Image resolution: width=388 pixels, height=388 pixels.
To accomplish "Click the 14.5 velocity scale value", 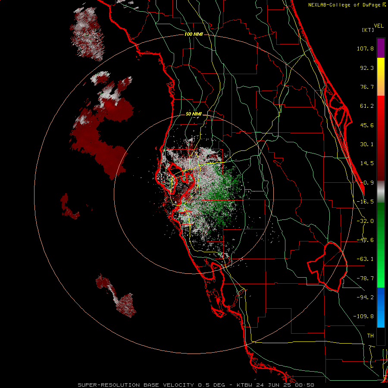I will coord(367,163).
